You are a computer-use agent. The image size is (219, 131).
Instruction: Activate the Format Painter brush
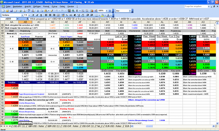(x=52, y=11)
